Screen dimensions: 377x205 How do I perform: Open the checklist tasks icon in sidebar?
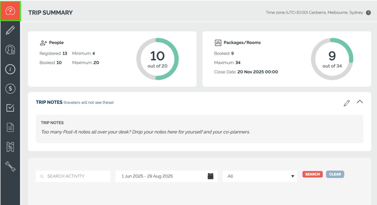click(x=10, y=108)
